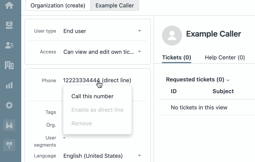The width and height of the screenshot is (255, 162).
Task: Select Enable as direct line option
Action: click(x=97, y=110)
